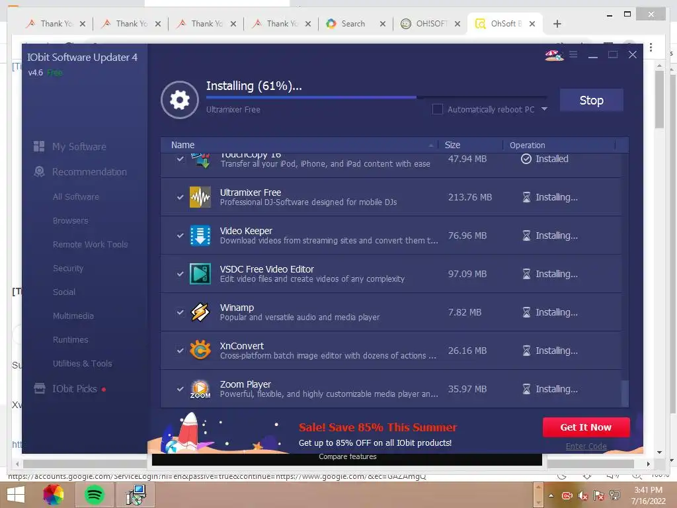This screenshot has width=677, height=508.
Task: Uncheck the Ultramixer Free checkbox
Action: point(180,197)
